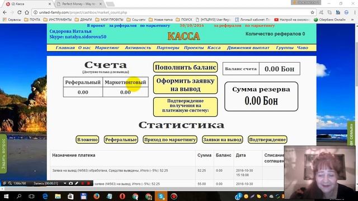Click the Маркетинговый account header cell
This screenshot has width=358, height=201.
[x=125, y=82]
